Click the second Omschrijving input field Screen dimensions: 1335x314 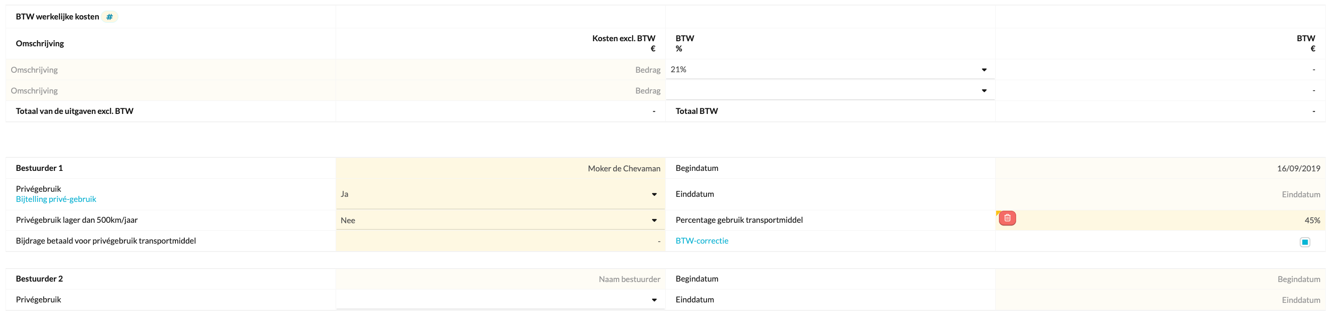pos(171,90)
